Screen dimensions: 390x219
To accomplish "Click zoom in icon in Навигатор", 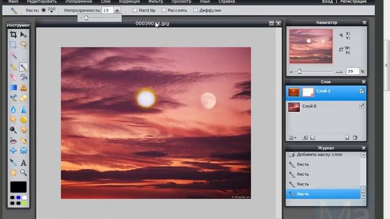I will point(339,72).
